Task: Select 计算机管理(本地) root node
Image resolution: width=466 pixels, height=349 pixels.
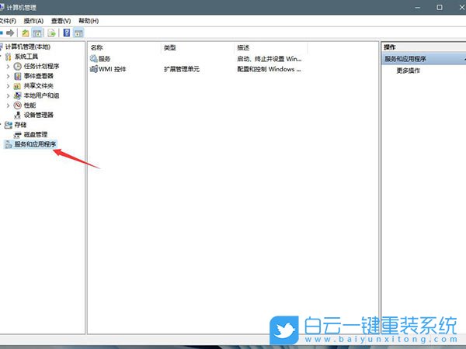Action: point(28,47)
